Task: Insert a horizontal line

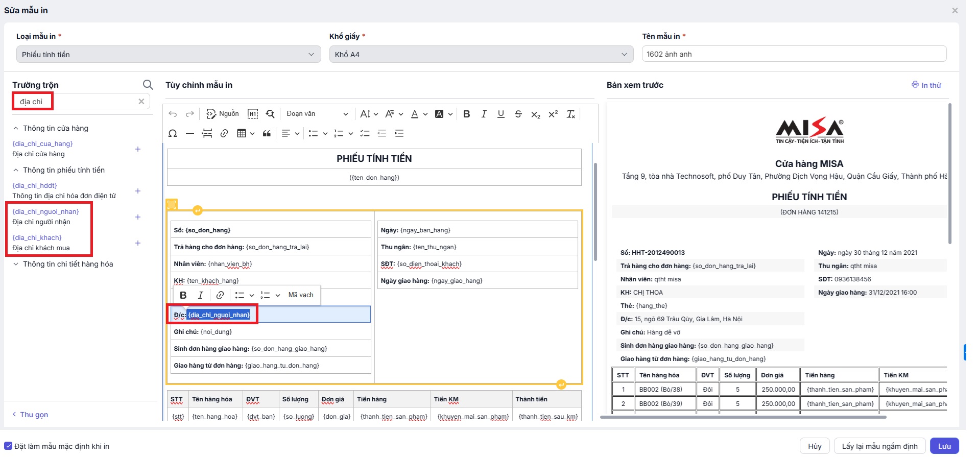Action: pyautogui.click(x=190, y=133)
